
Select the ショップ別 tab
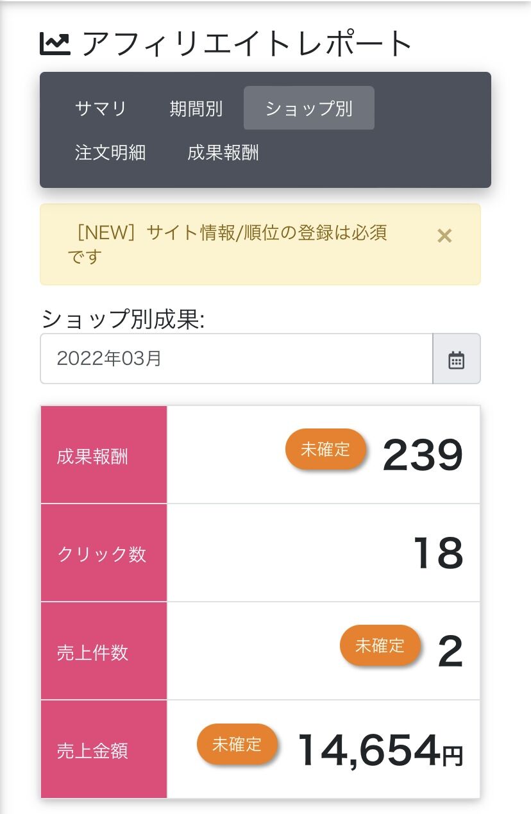point(308,108)
